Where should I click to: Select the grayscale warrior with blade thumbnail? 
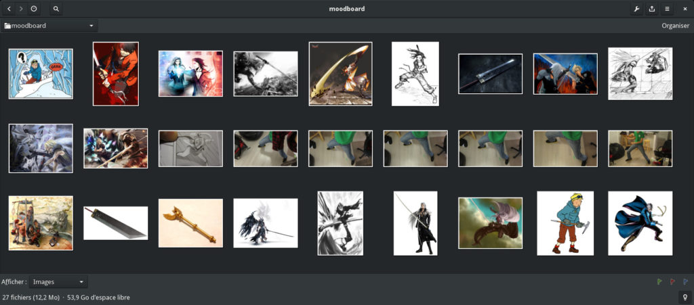click(x=266, y=74)
